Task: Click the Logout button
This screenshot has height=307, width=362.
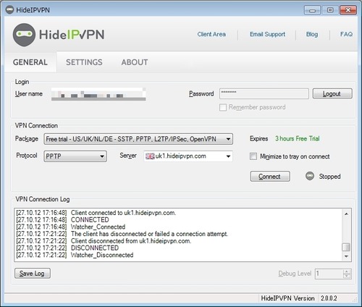Action: tap(332, 93)
